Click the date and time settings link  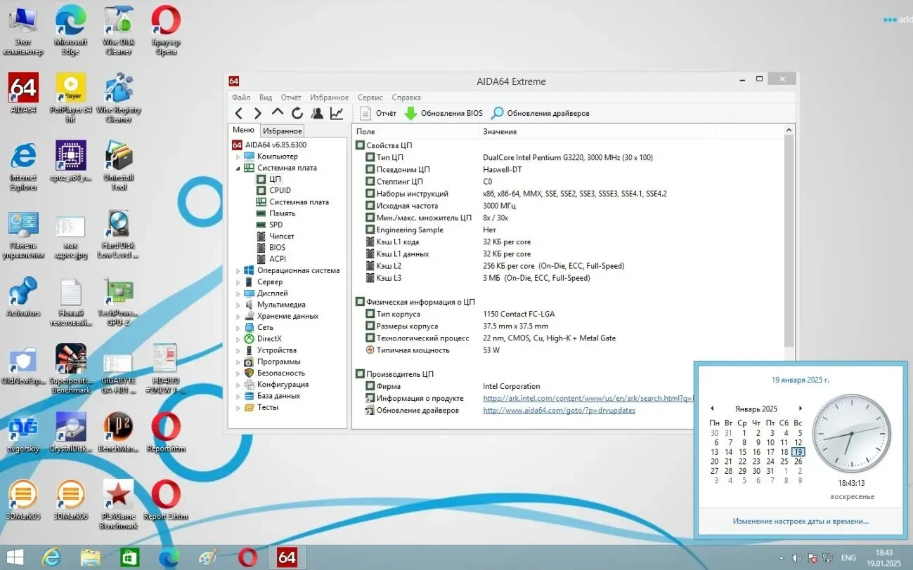click(800, 521)
